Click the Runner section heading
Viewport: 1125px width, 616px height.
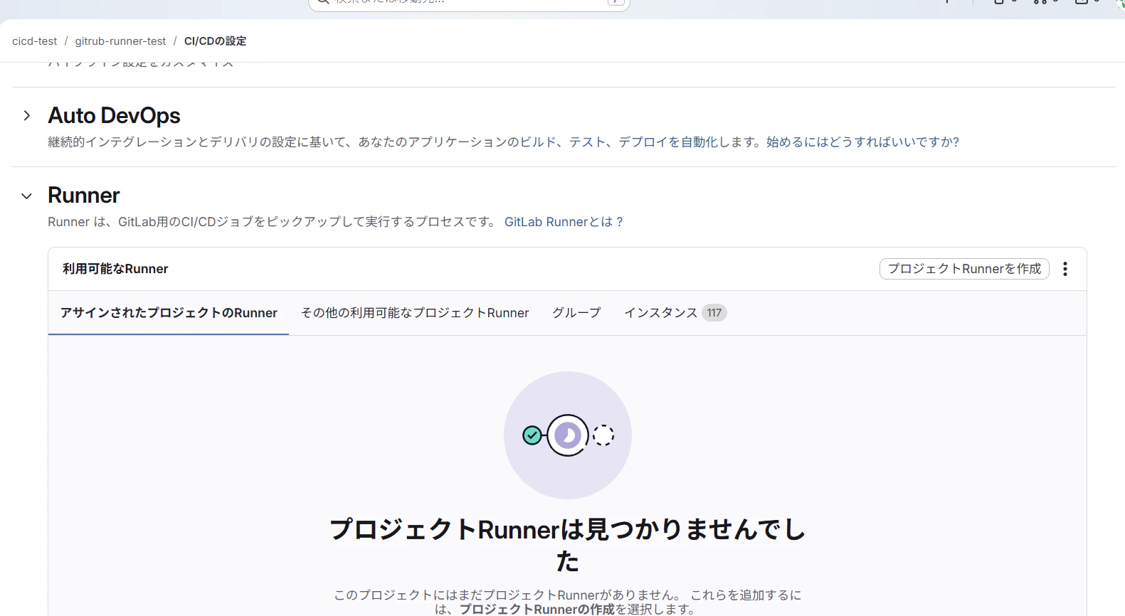(x=83, y=195)
